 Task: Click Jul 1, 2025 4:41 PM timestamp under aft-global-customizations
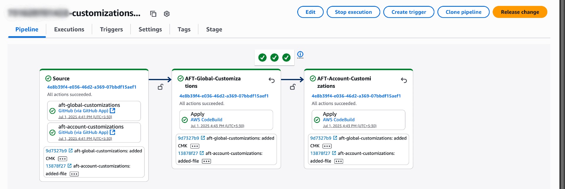click(x=85, y=117)
